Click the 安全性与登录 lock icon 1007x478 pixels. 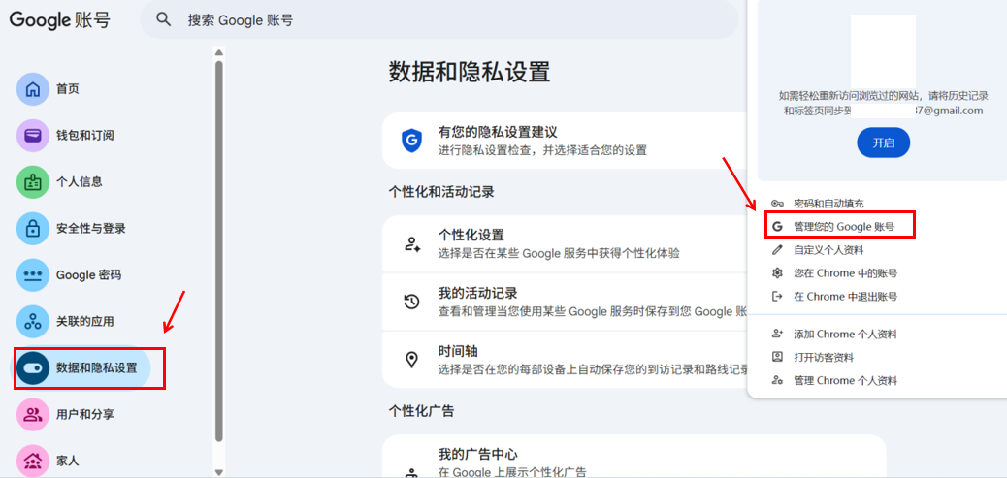(x=33, y=229)
